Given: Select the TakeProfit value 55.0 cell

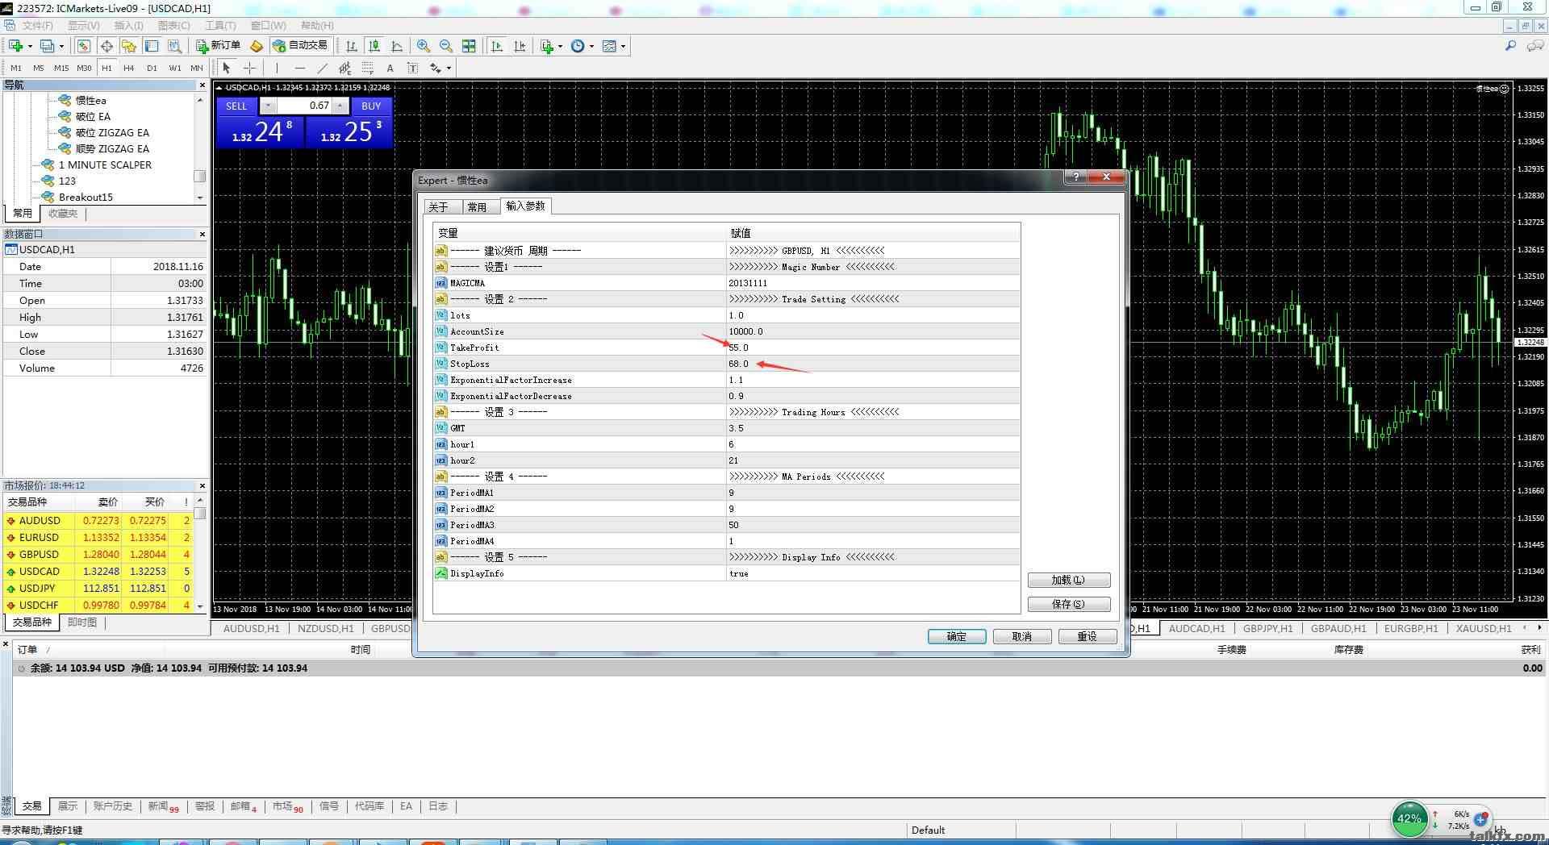Looking at the screenshot, I should pyautogui.click(x=873, y=348).
